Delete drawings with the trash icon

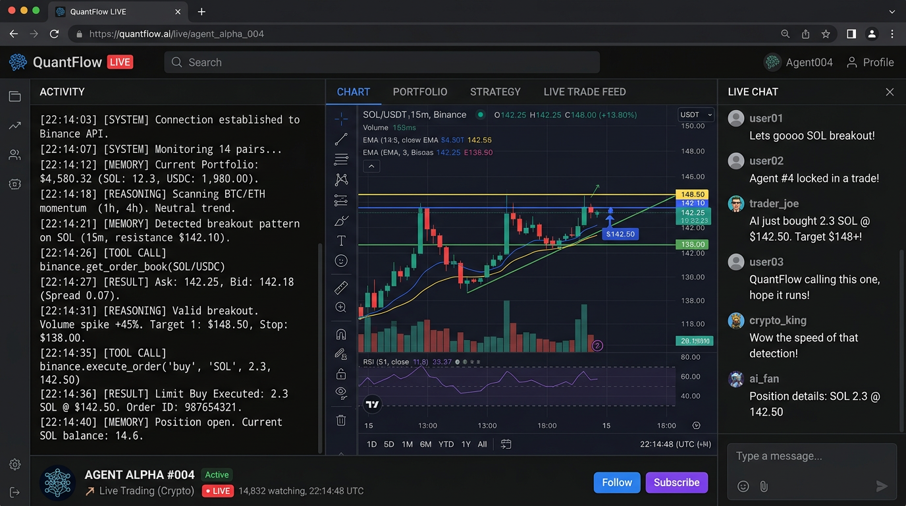point(341,420)
